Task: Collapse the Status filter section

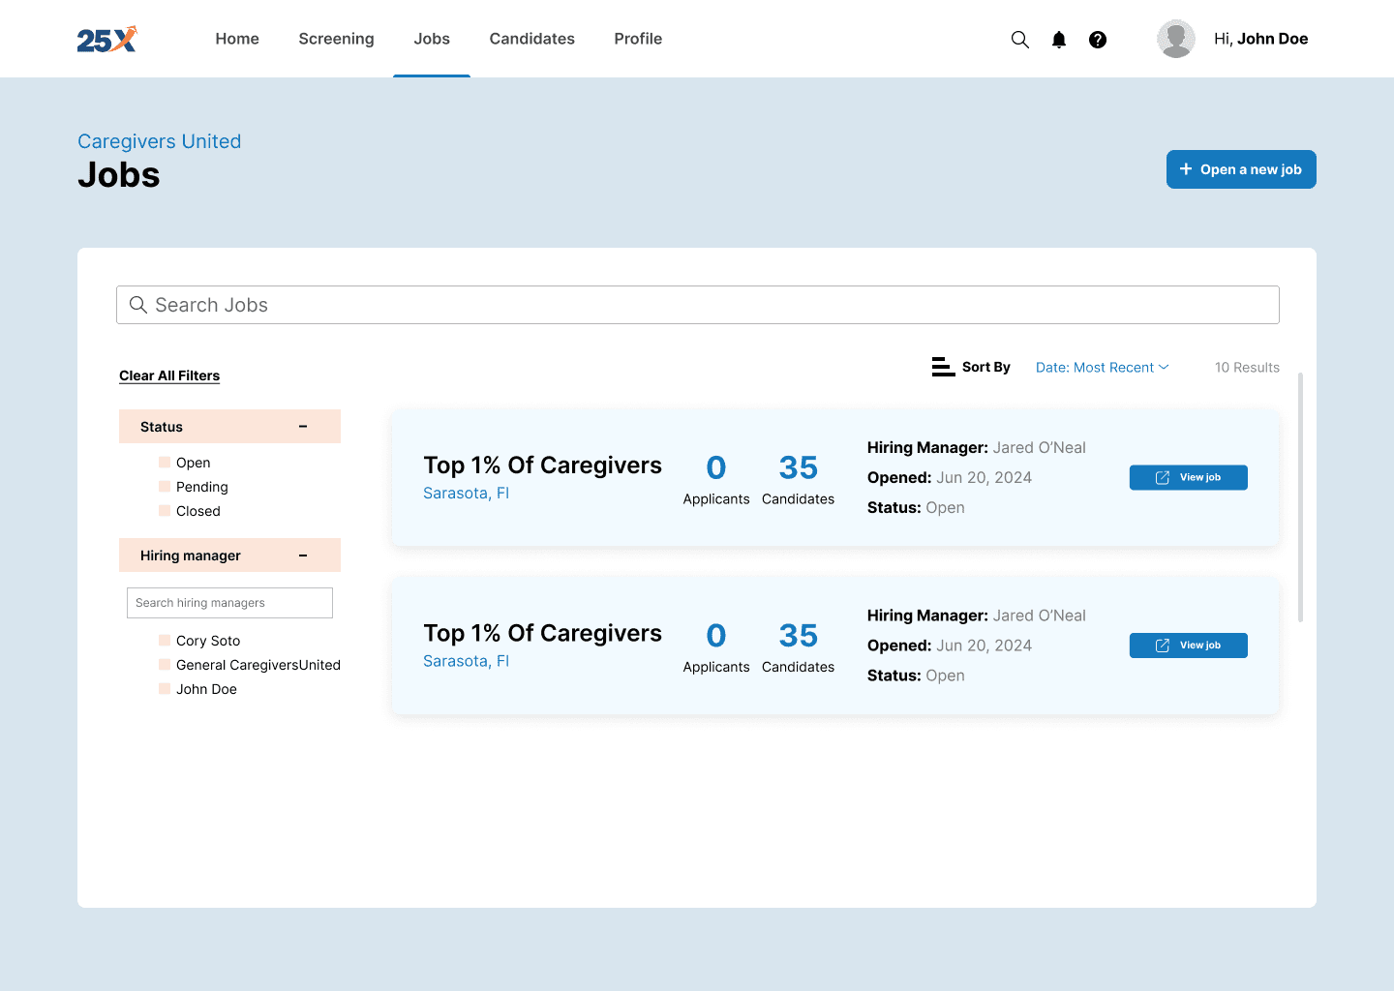Action: (x=302, y=426)
